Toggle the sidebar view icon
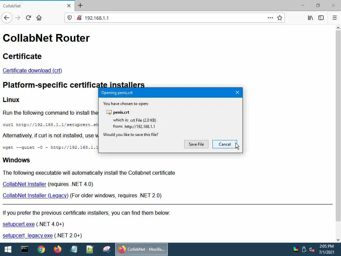 click(321, 18)
